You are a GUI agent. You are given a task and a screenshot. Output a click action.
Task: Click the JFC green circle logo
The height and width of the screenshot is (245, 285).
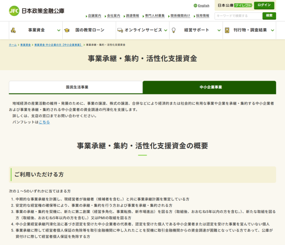(x=14, y=11)
